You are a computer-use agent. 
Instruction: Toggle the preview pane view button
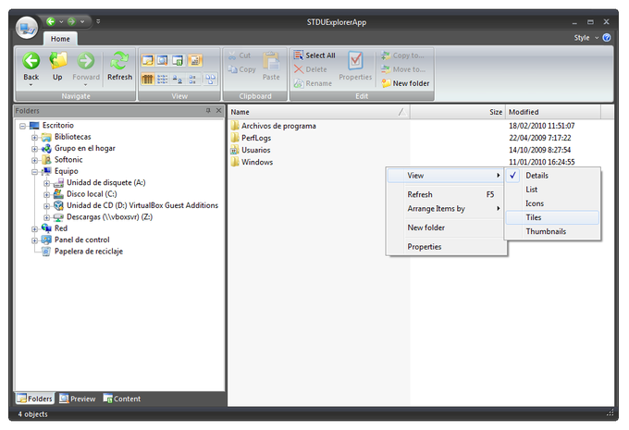coord(163,60)
